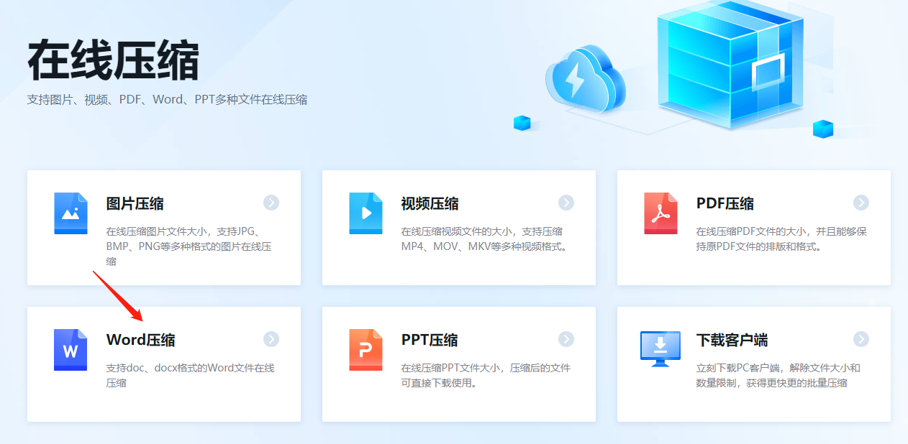Click the monitor download icon for 下载客户端
908x444 pixels.
[660, 348]
